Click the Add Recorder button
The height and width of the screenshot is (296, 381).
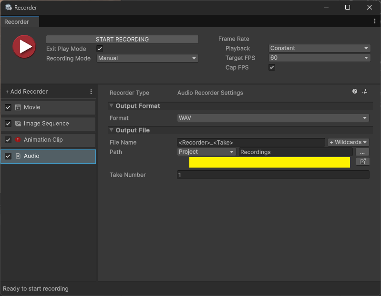pos(27,92)
